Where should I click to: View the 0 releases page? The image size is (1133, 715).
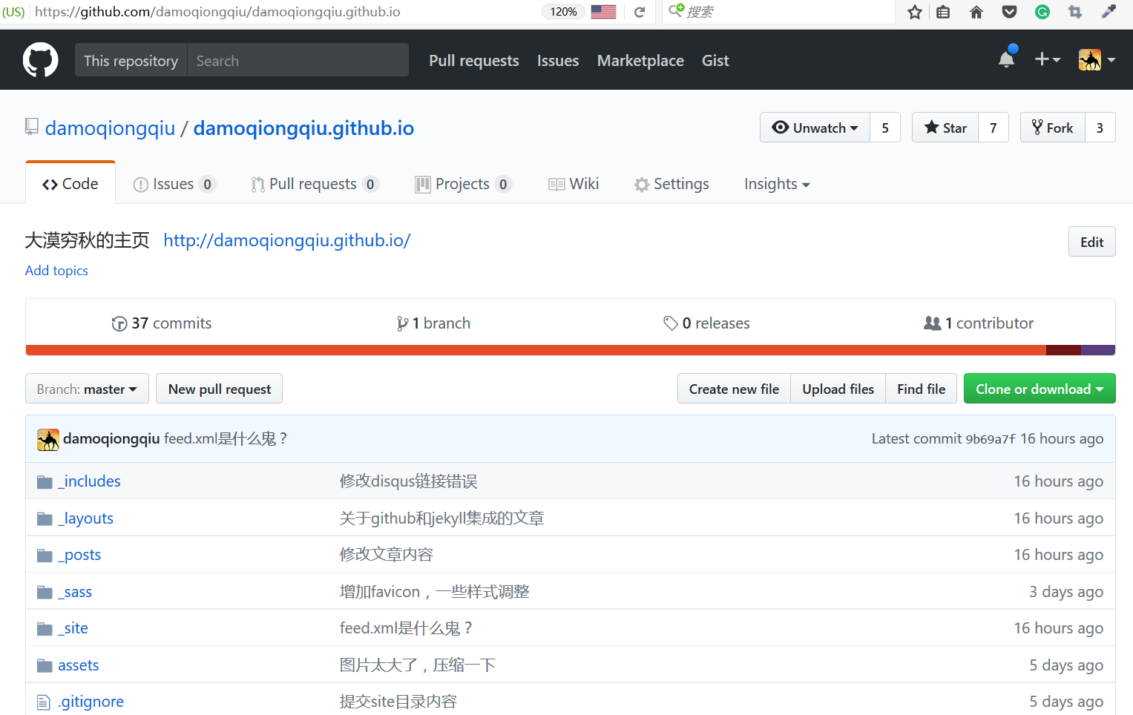click(x=706, y=323)
